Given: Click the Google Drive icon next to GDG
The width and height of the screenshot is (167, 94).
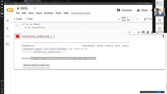Looking at the screenshot, I should pyautogui.click(x=18, y=8).
